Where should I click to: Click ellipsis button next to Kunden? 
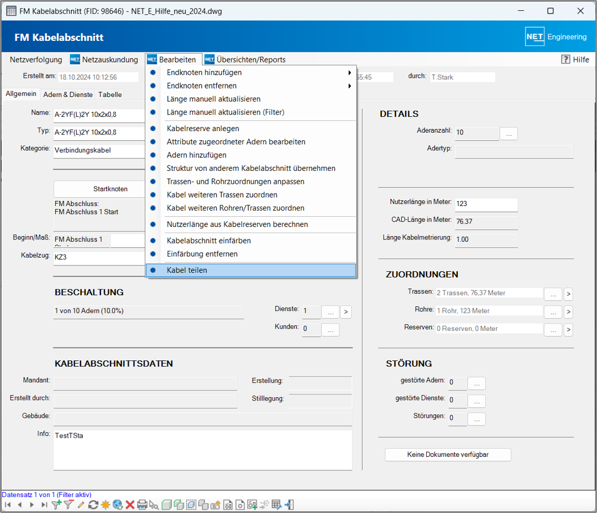tap(330, 330)
